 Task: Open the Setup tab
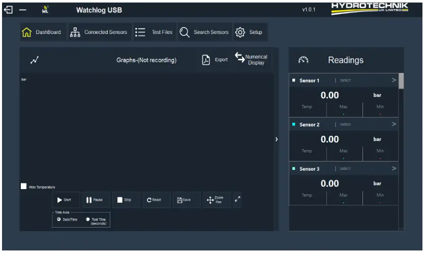(250, 32)
